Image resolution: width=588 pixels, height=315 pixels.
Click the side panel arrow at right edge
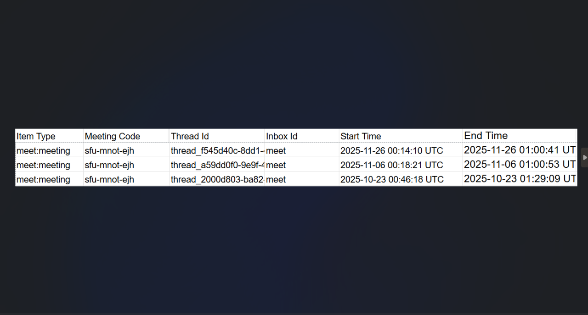tap(584, 157)
